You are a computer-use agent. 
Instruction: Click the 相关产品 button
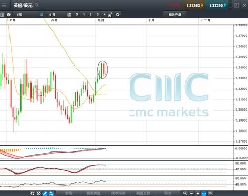coord(174,15)
